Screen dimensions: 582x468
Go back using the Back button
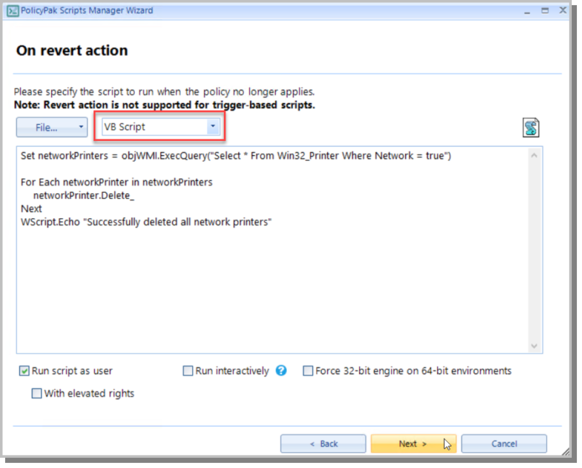[x=323, y=444]
